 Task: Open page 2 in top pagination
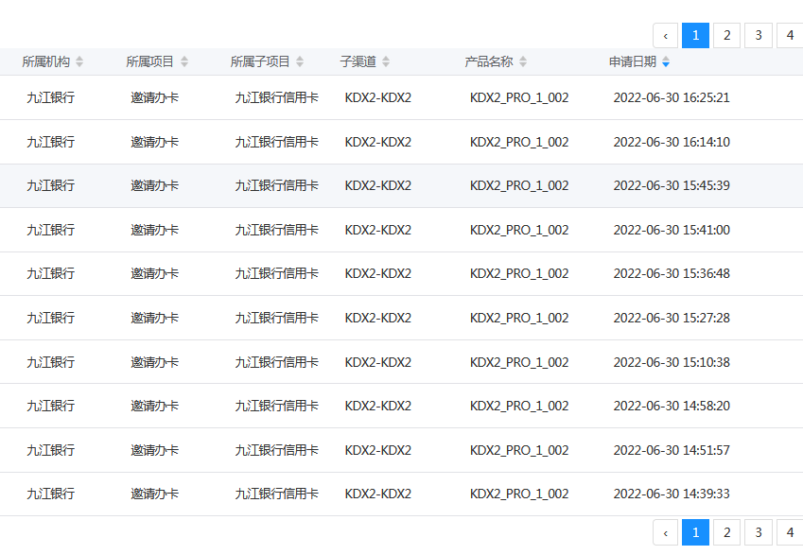[726, 35]
